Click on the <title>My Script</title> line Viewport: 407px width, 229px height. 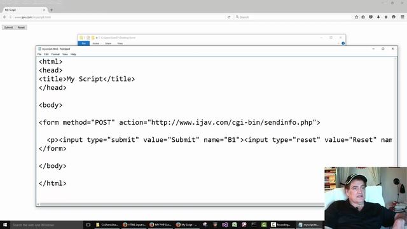[x=86, y=79]
